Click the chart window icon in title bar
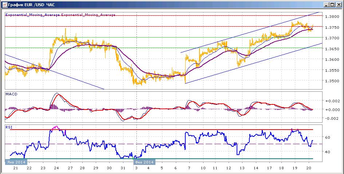344x174 pixels. pos(4,4)
